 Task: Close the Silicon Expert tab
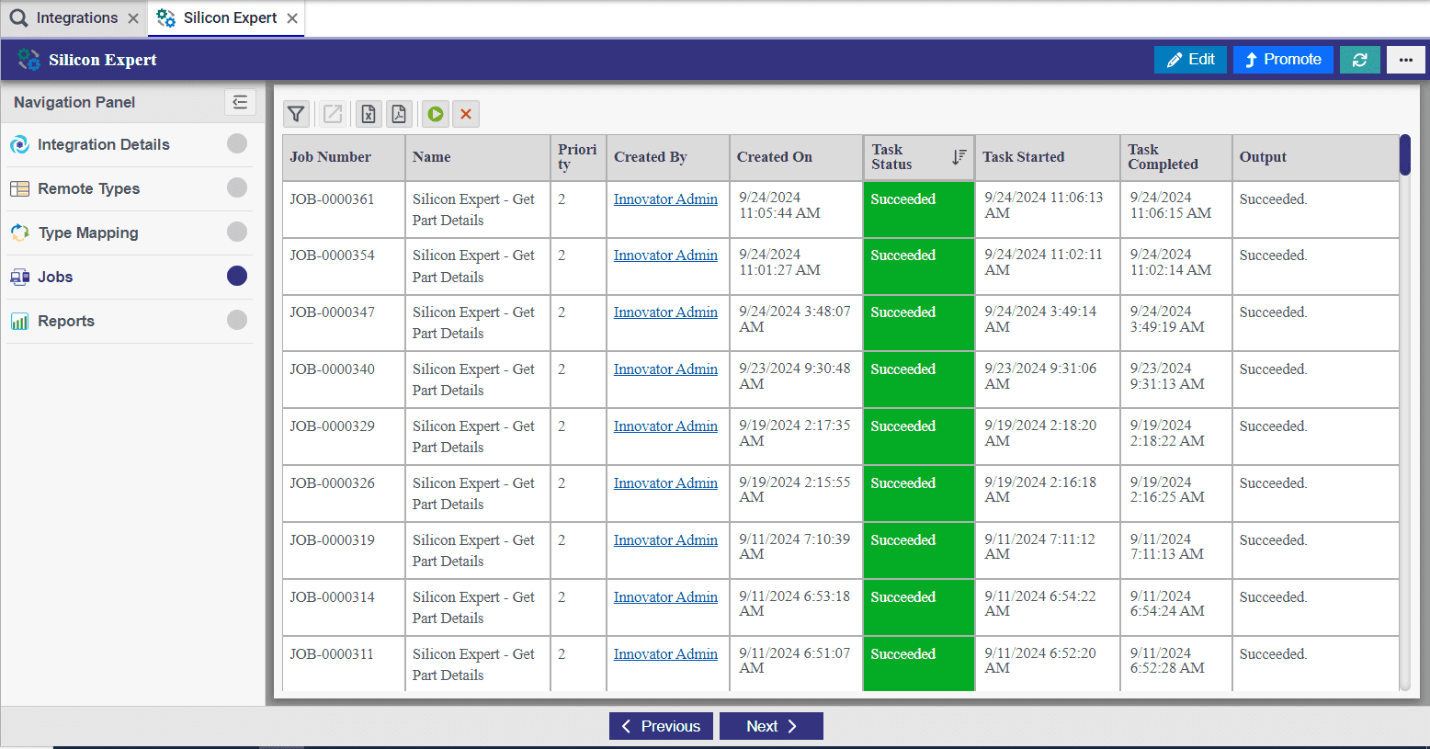tap(292, 18)
